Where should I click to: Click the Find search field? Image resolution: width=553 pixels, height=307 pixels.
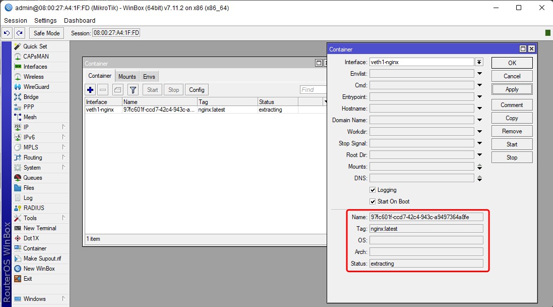[313, 90]
